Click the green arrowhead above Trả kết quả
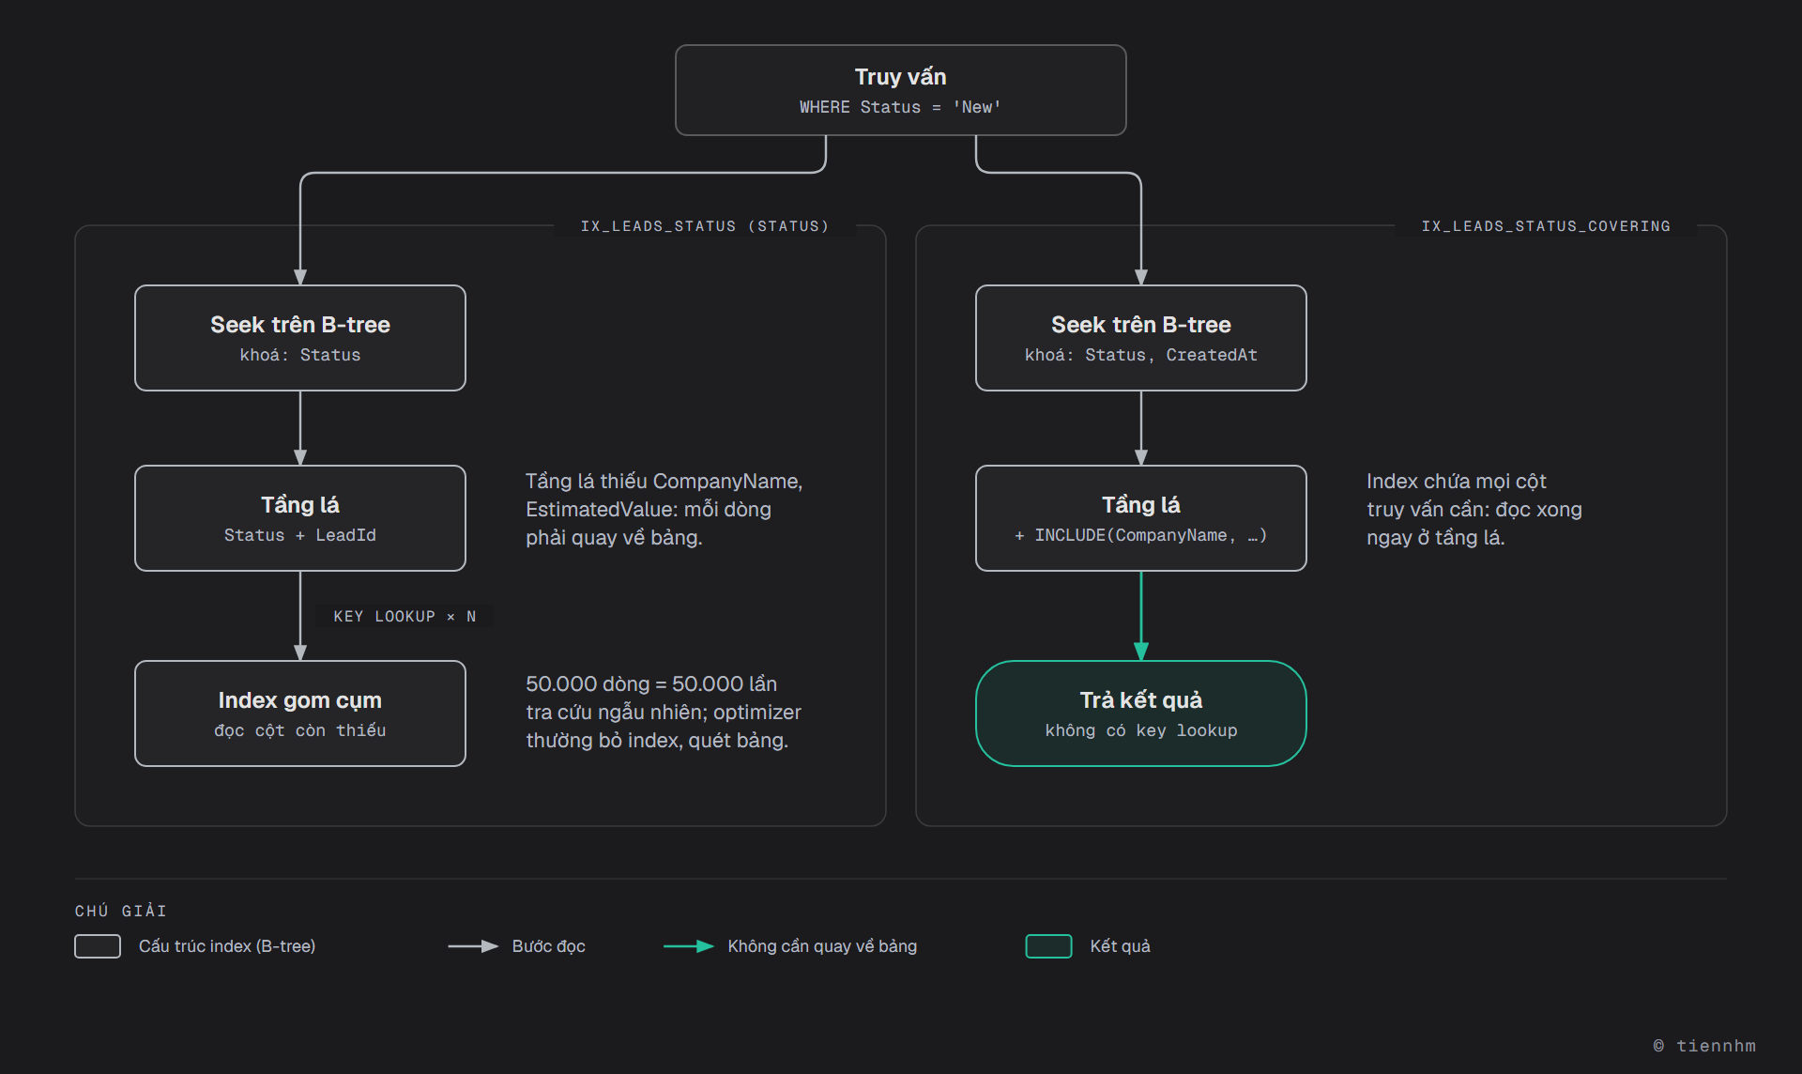The width and height of the screenshot is (1802, 1074). (1141, 652)
